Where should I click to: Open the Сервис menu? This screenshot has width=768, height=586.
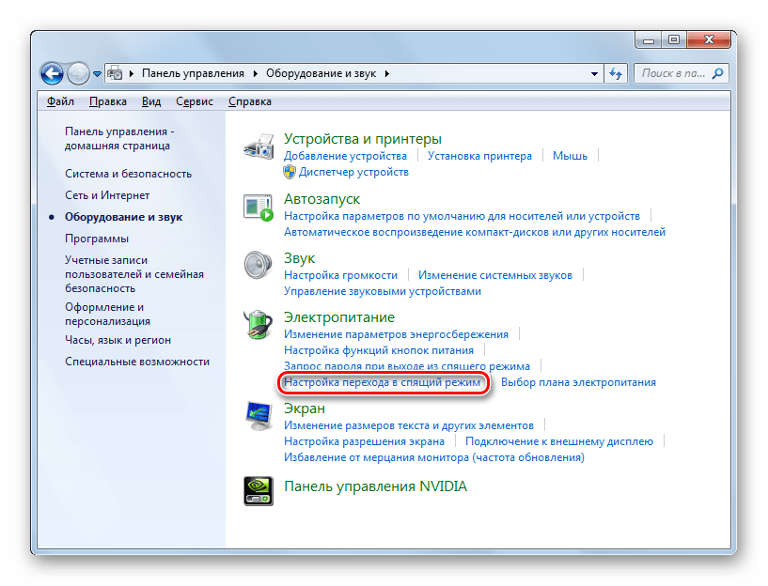pyautogui.click(x=195, y=101)
